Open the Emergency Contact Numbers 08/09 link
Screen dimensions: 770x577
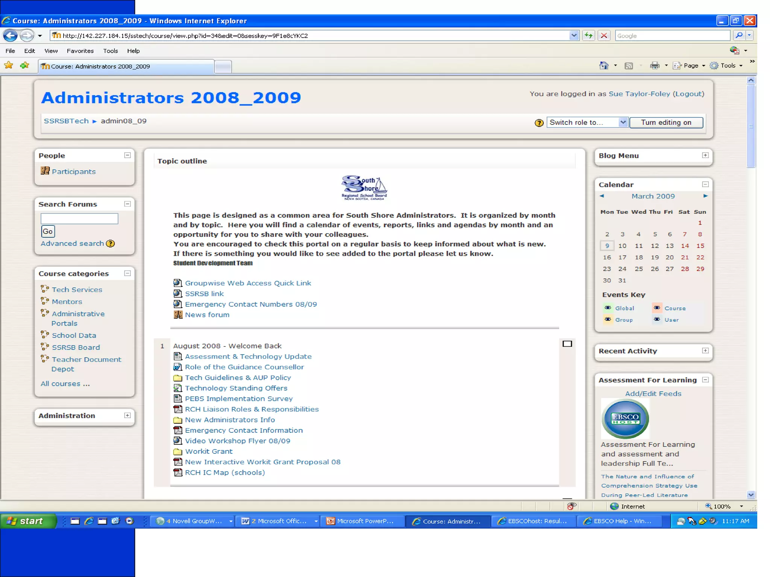(250, 304)
